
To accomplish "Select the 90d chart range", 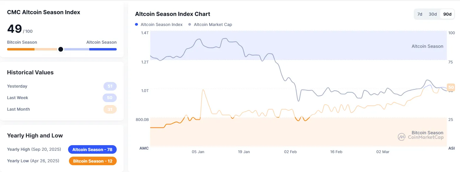I will tap(447, 14).
